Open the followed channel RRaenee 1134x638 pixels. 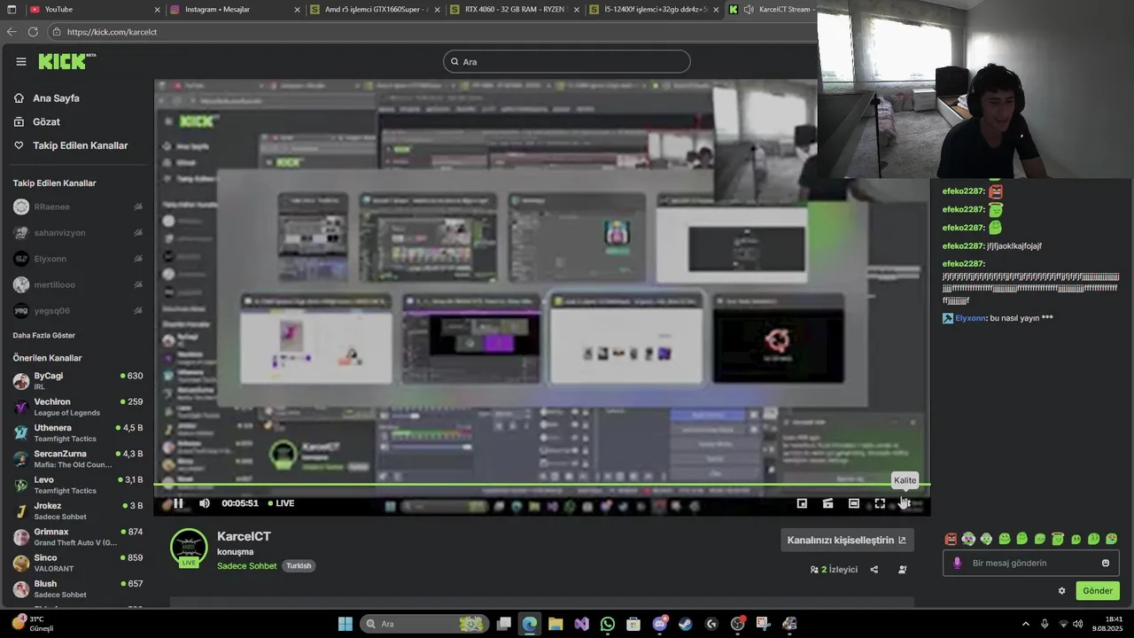(x=78, y=206)
